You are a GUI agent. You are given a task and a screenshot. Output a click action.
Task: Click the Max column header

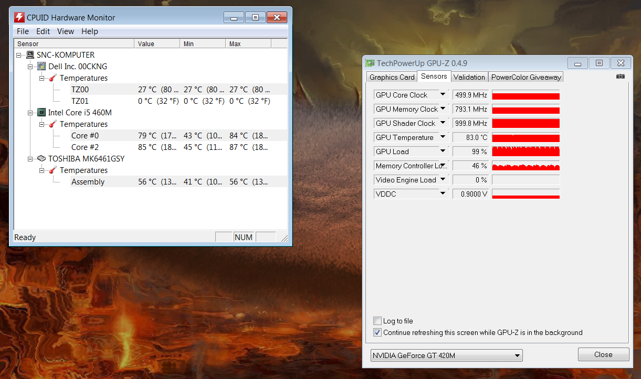tap(248, 44)
